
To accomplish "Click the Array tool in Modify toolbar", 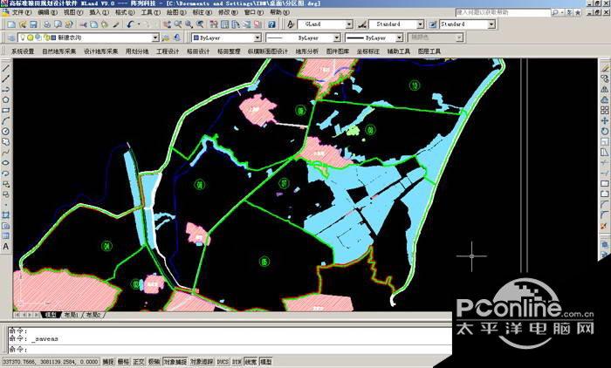I will pyautogui.click(x=604, y=110).
